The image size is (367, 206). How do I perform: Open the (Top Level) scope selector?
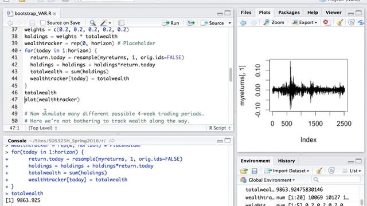[43, 128]
